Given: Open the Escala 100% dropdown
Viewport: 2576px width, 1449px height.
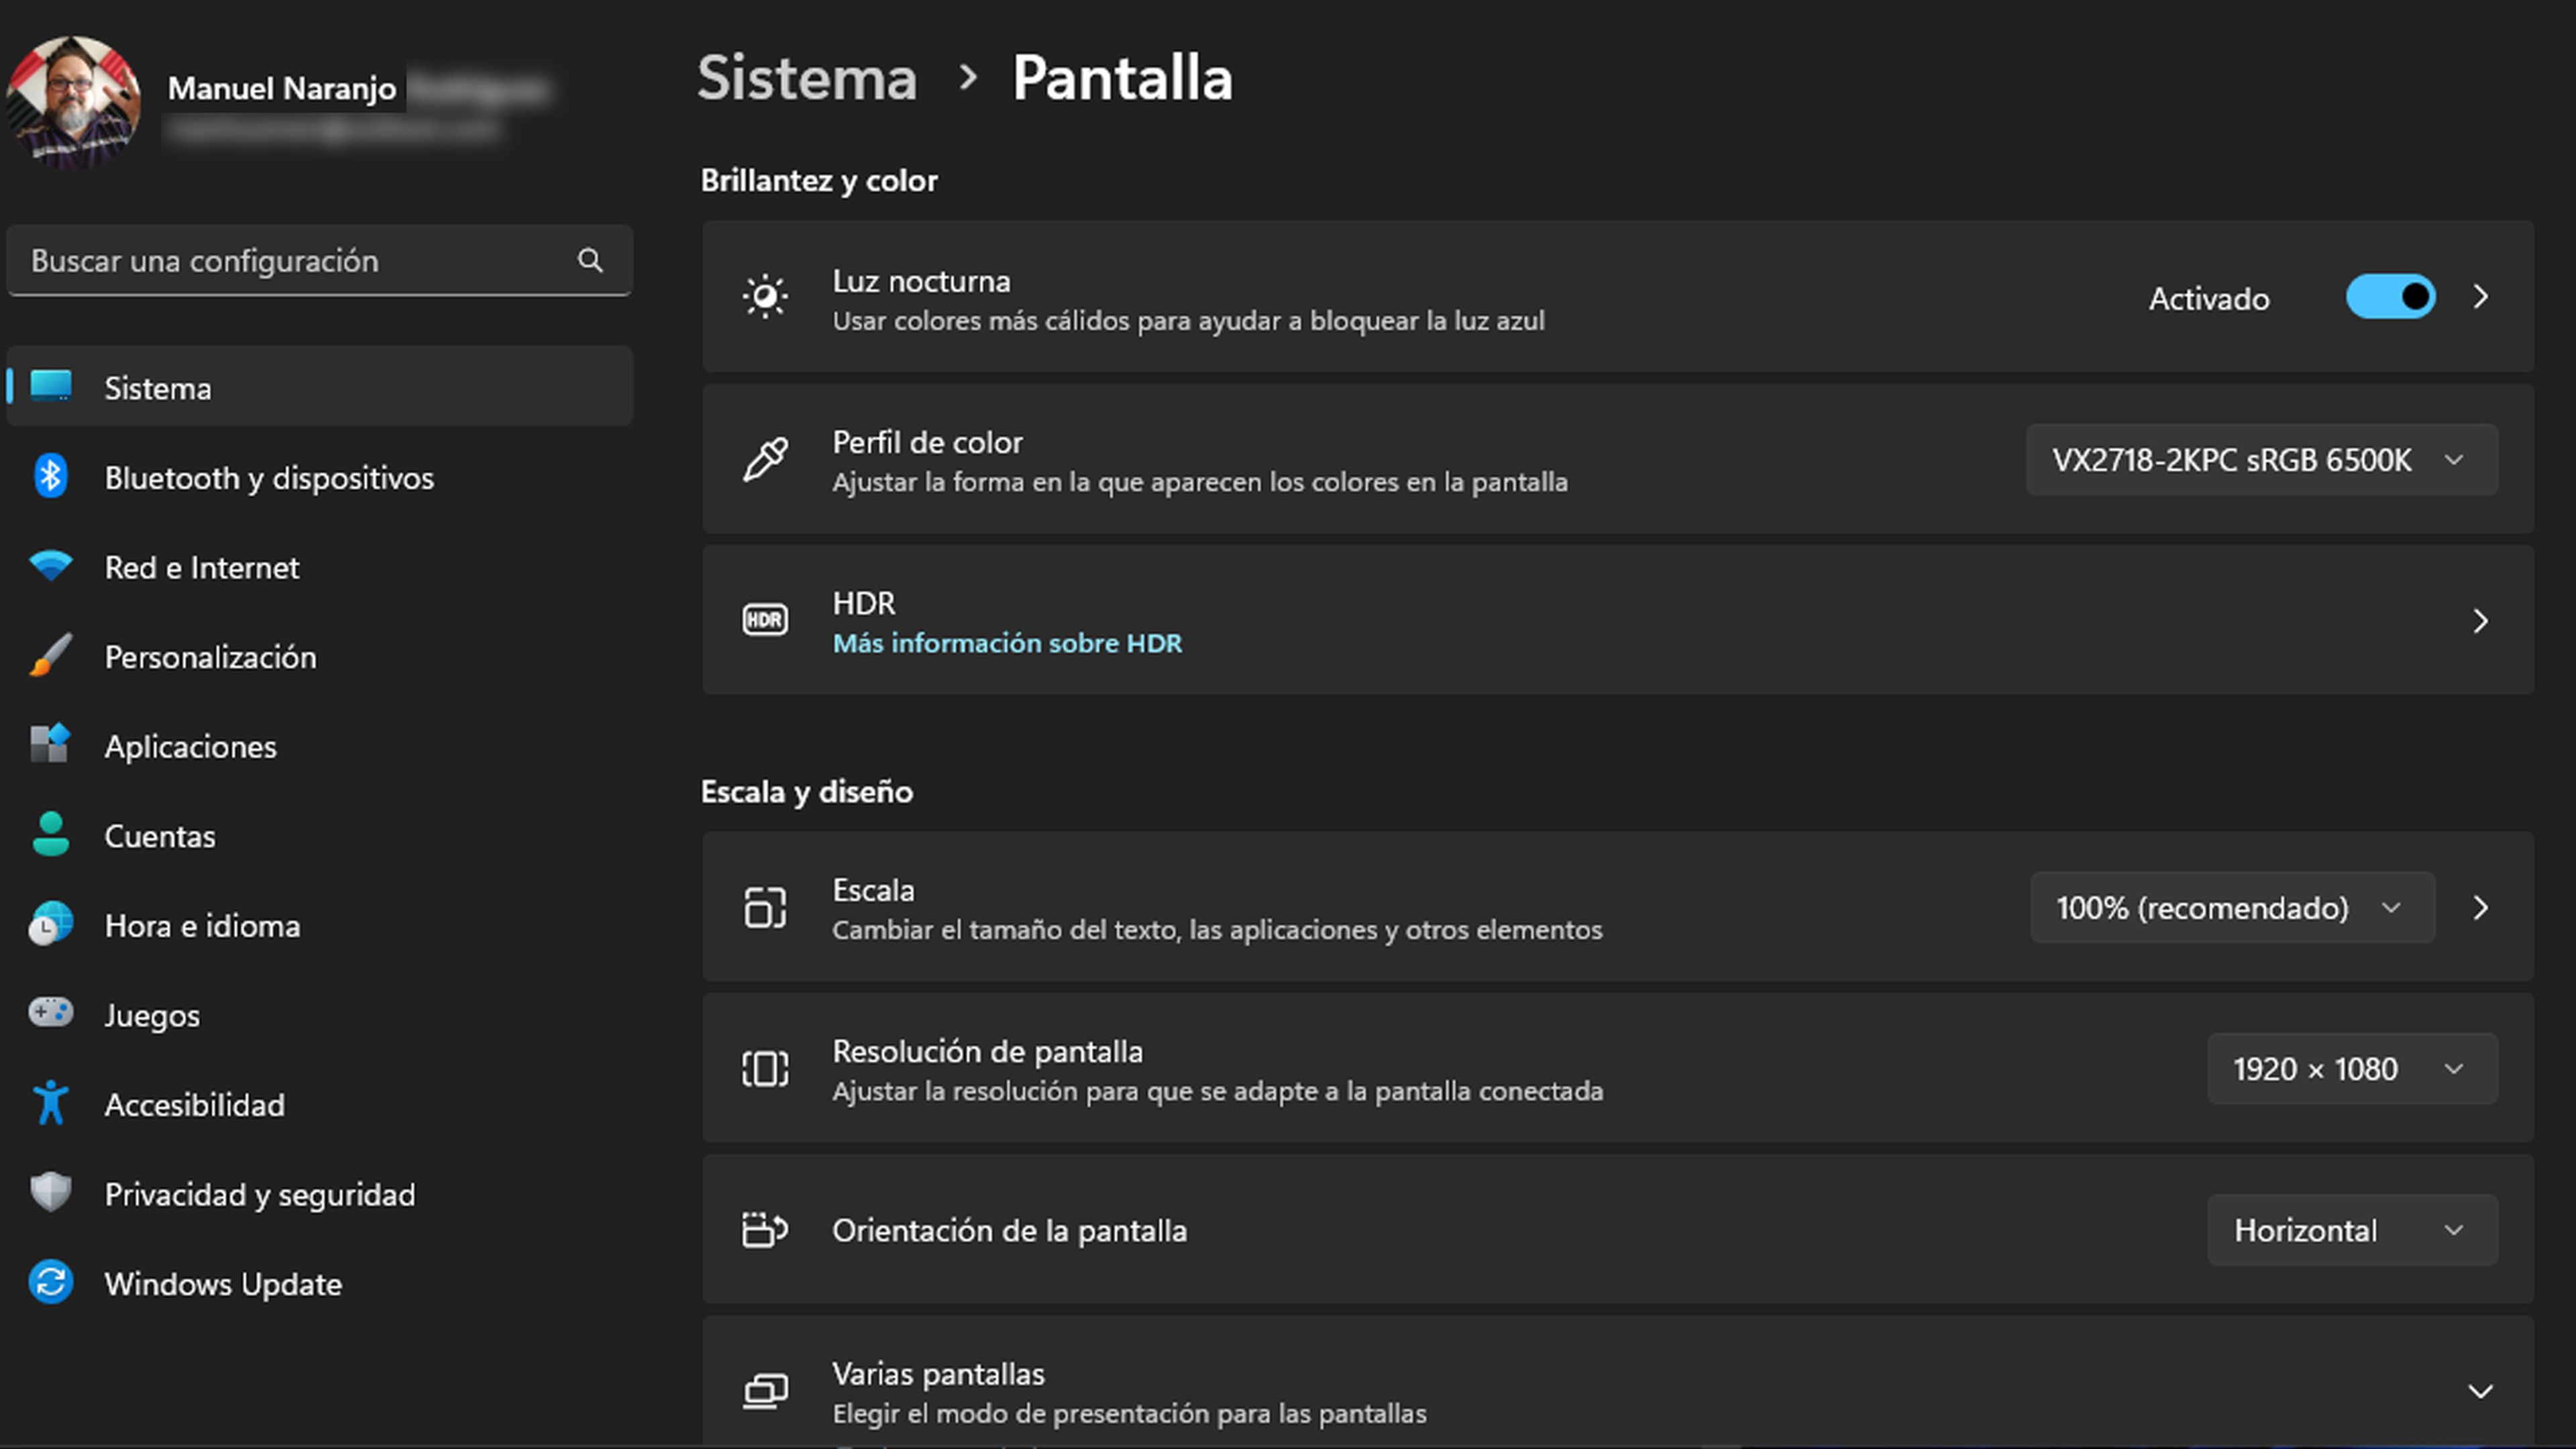Looking at the screenshot, I should click(2232, 908).
